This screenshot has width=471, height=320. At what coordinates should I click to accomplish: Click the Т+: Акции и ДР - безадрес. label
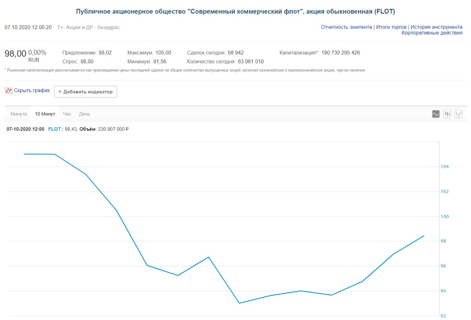[89, 27]
